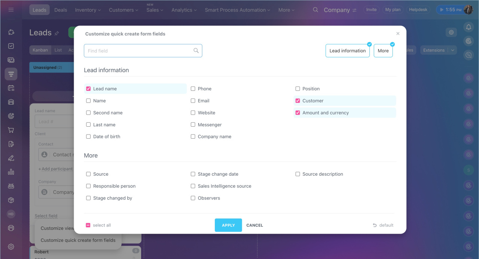Close the customize fields dialog
Screen dimensions: 479x259
coord(398,34)
